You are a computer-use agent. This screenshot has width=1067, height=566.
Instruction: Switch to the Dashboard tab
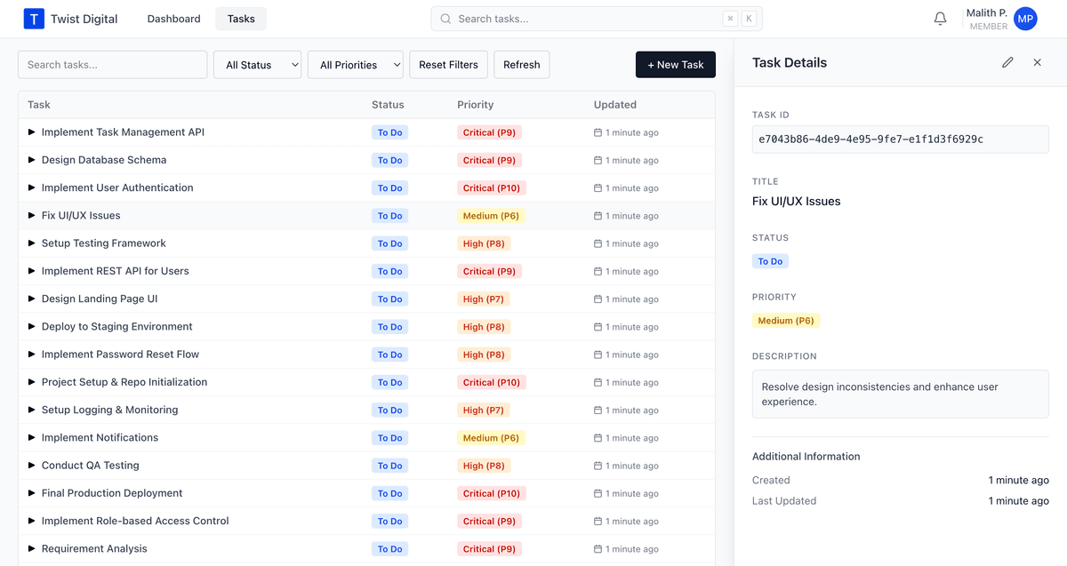click(x=173, y=18)
